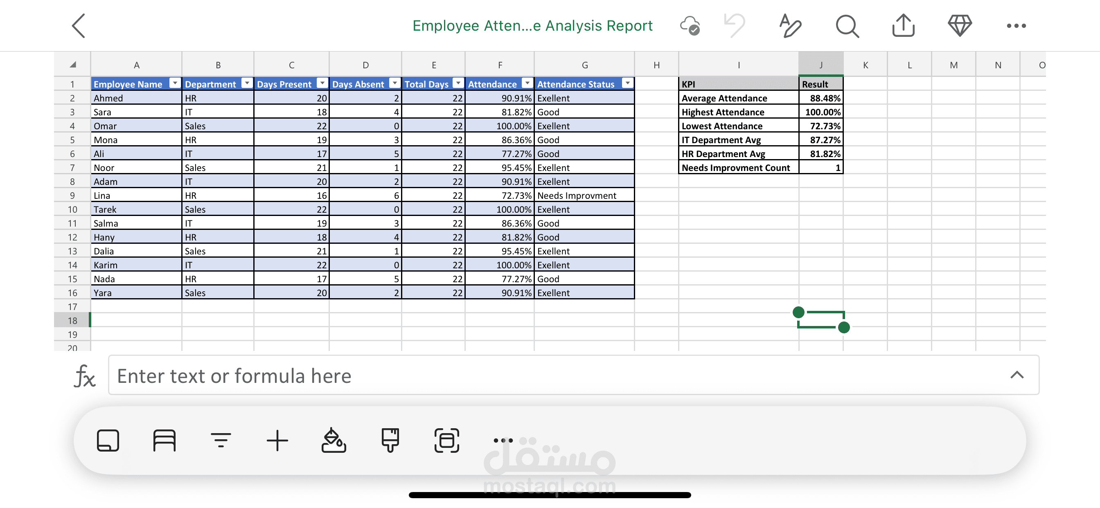Select Lina's 72.73% attendance cell

pyautogui.click(x=500, y=196)
